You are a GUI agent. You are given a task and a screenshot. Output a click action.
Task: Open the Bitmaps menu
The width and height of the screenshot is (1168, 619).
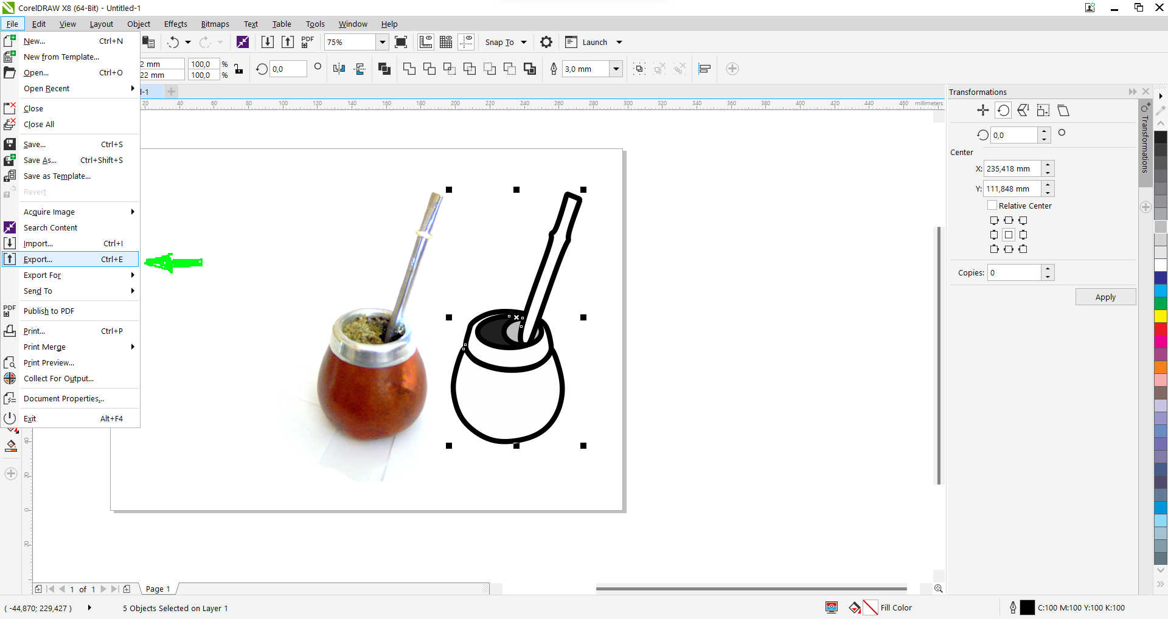point(215,24)
